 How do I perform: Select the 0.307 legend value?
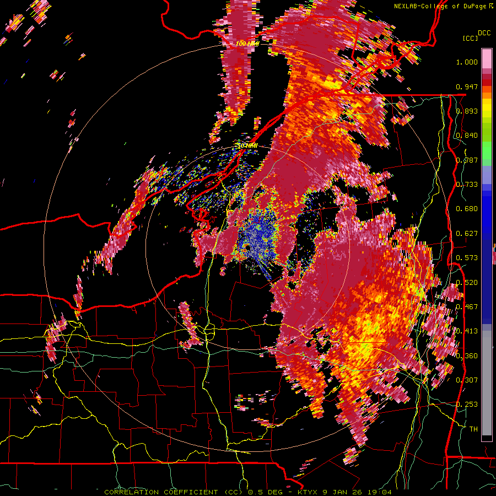coord(467,380)
